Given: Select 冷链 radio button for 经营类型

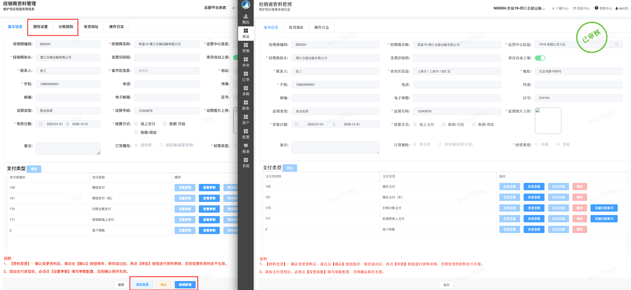Looking at the screenshot, I should pyautogui.click(x=537, y=144).
